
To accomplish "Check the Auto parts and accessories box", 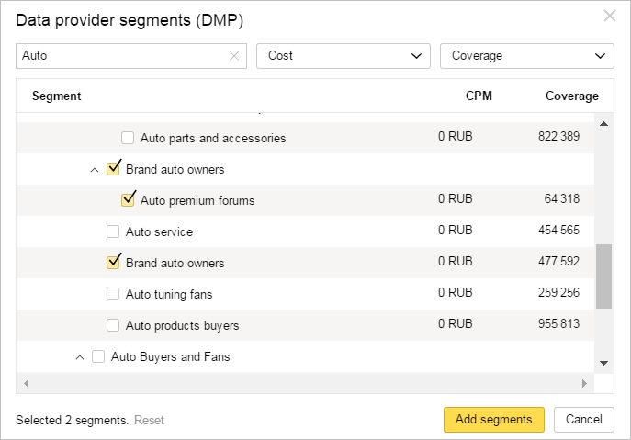I will click(x=128, y=138).
